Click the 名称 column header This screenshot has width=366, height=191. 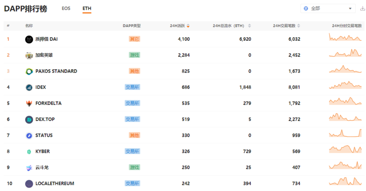(x=29, y=26)
